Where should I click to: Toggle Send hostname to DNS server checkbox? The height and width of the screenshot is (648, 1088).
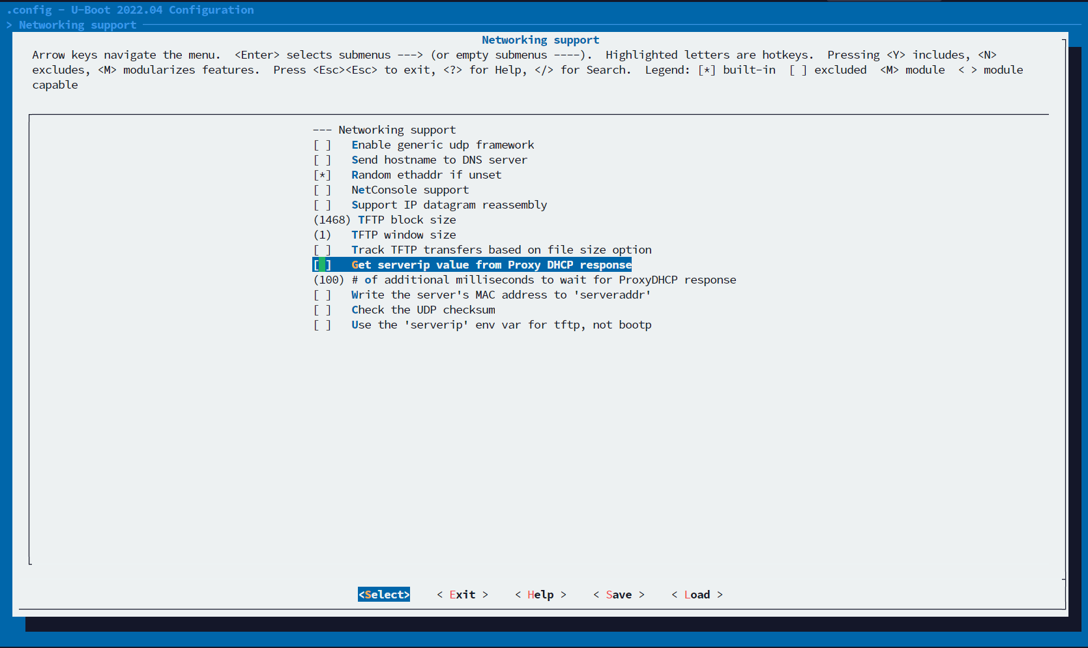322,160
